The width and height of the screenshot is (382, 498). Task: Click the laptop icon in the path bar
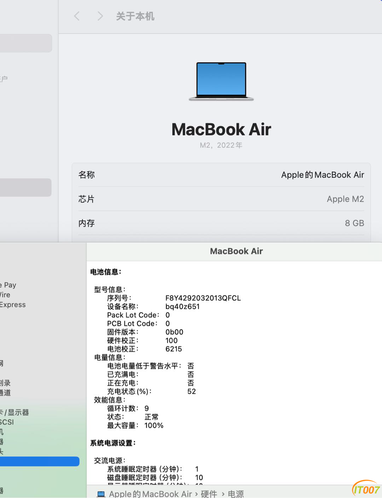click(101, 494)
